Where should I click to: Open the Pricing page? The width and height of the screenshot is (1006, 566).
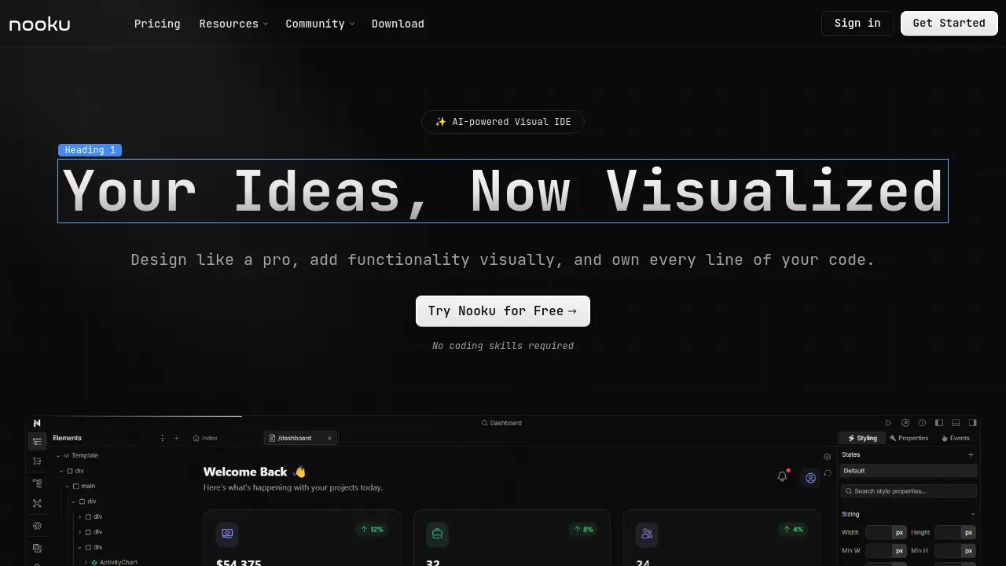coord(157,24)
